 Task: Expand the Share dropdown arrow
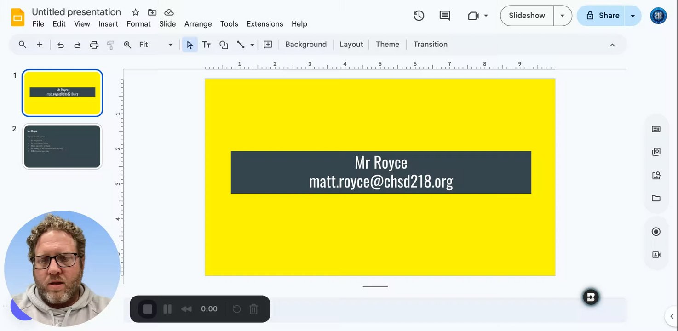(632, 16)
